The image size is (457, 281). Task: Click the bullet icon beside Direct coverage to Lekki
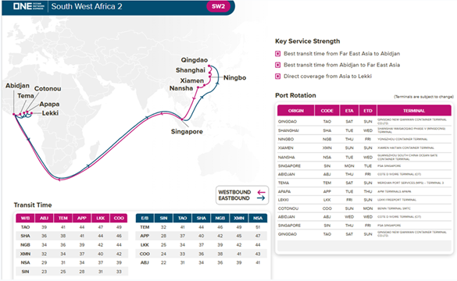(x=278, y=76)
